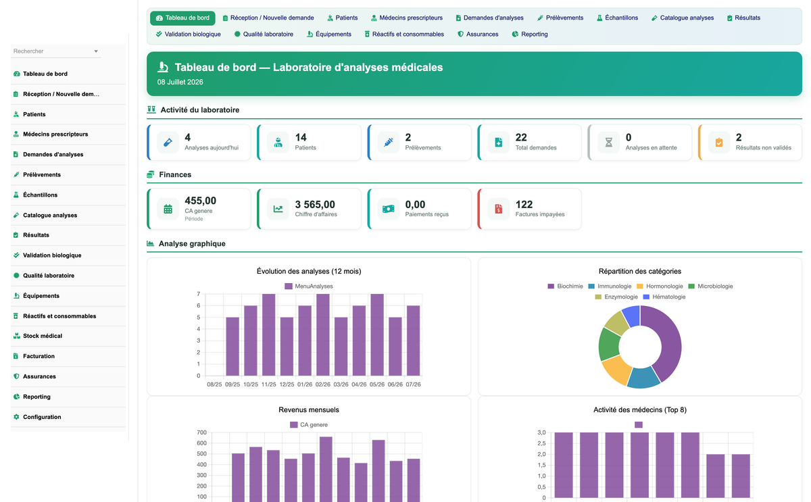Click the Médecins prescripteurs sidebar icon
Image resolution: width=811 pixels, height=502 pixels.
16,134
